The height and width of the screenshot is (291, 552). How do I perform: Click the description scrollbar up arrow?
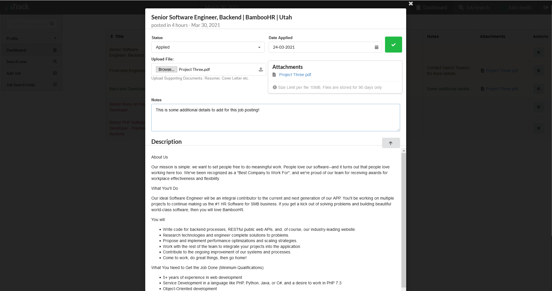point(404,151)
